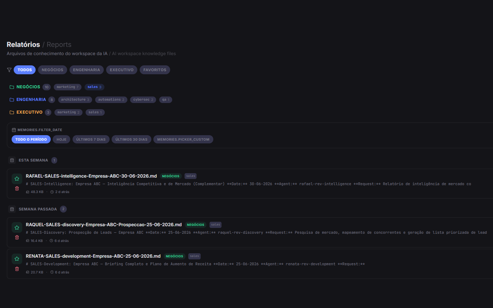The image size is (493, 308).
Task: Click trash icon for RAQUEL-SALES-discovery report
Action: point(17,238)
